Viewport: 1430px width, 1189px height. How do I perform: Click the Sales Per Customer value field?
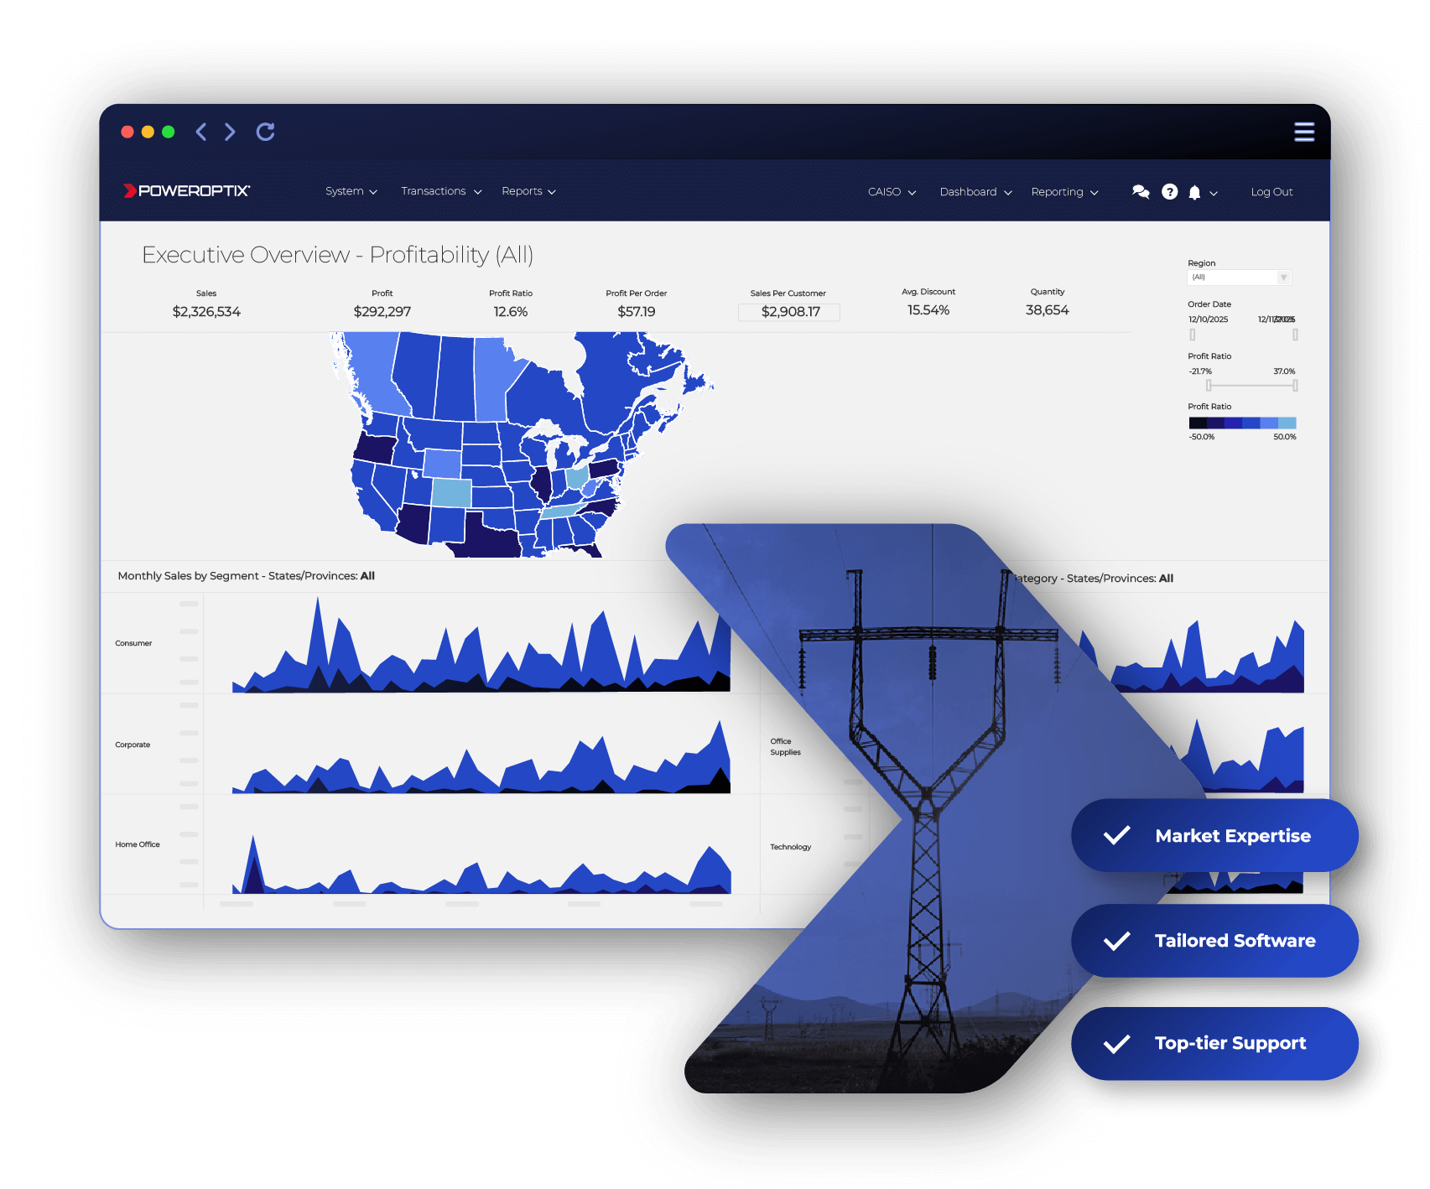(x=788, y=312)
